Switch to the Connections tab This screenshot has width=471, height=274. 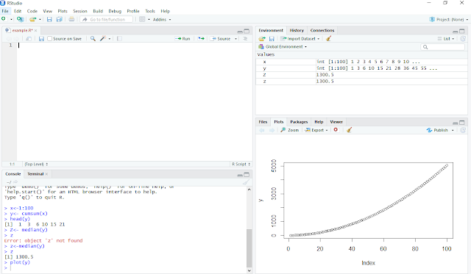click(322, 30)
